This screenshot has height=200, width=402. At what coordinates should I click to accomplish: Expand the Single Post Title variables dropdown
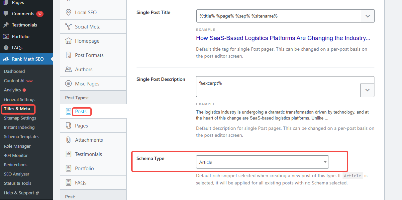367,16
